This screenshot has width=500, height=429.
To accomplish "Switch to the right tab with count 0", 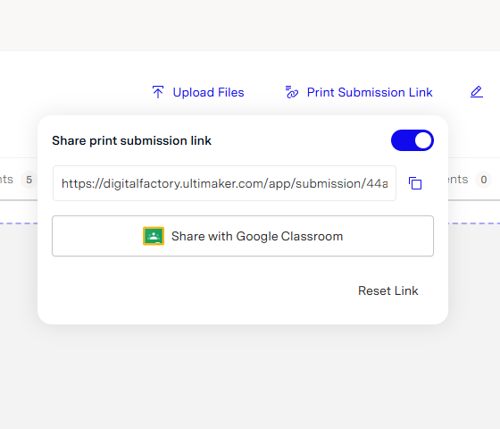I will [x=474, y=180].
